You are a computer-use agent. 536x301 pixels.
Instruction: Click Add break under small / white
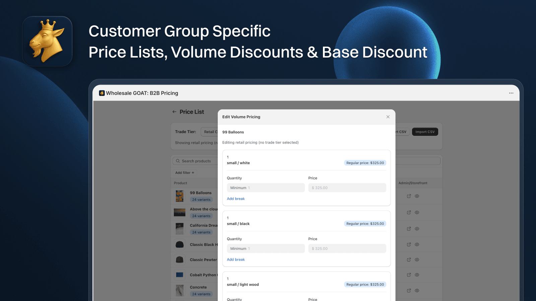[236, 199]
